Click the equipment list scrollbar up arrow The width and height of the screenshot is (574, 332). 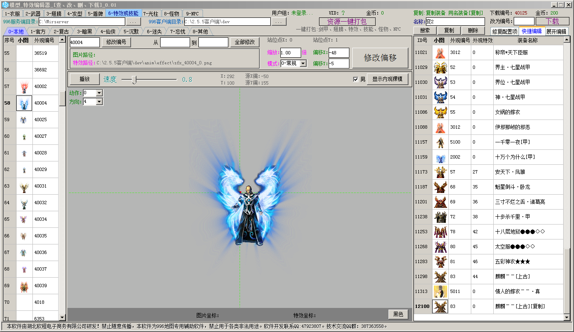pyautogui.click(x=567, y=40)
